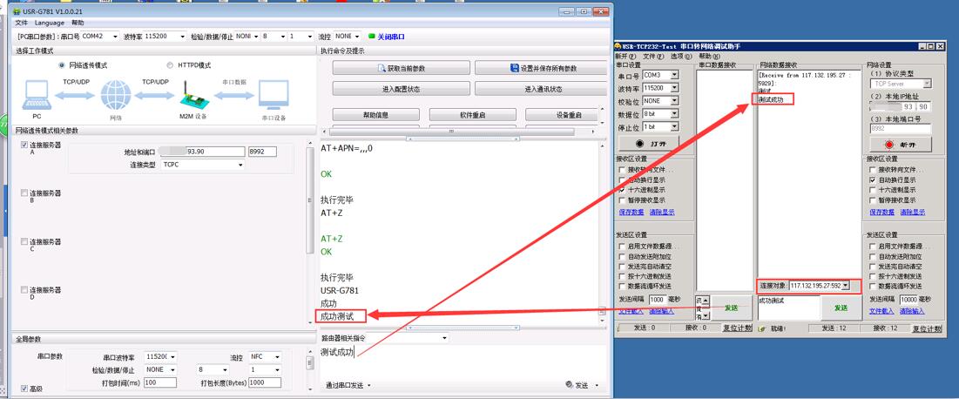Open the 新开(F) menu in TCP232 window
This screenshot has height=399, width=959.
click(x=625, y=56)
